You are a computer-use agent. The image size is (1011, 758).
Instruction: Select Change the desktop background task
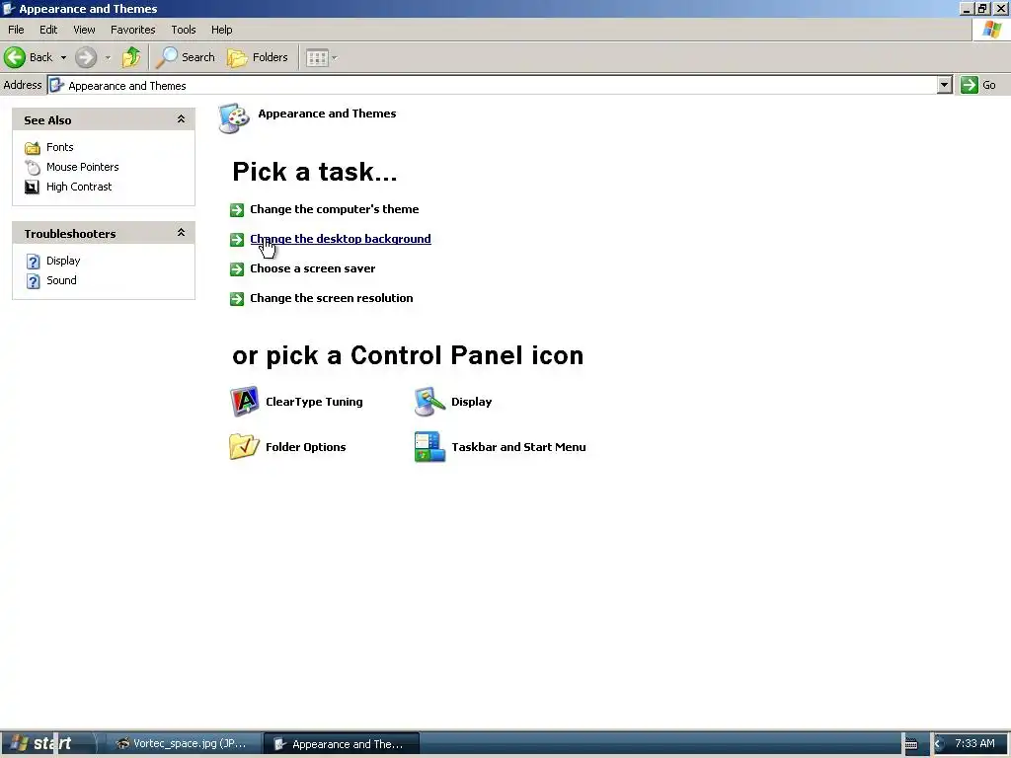point(341,239)
